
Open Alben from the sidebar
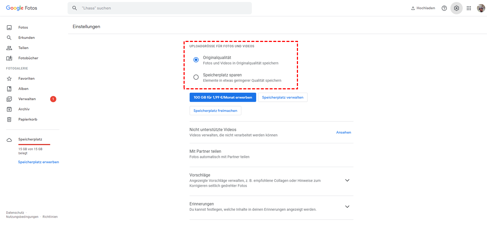tap(23, 89)
